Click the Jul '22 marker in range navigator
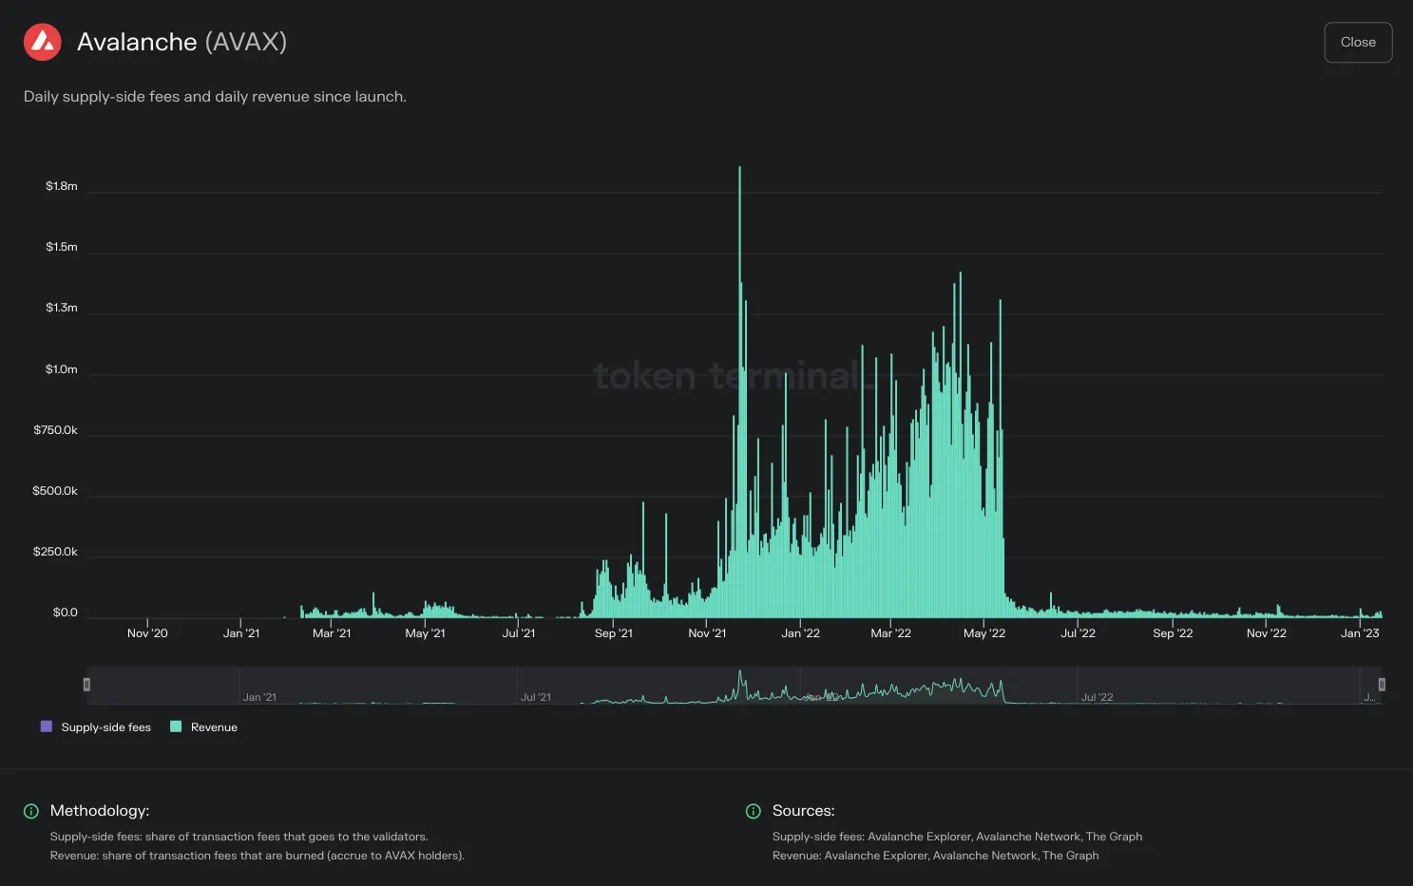 pos(1097,697)
